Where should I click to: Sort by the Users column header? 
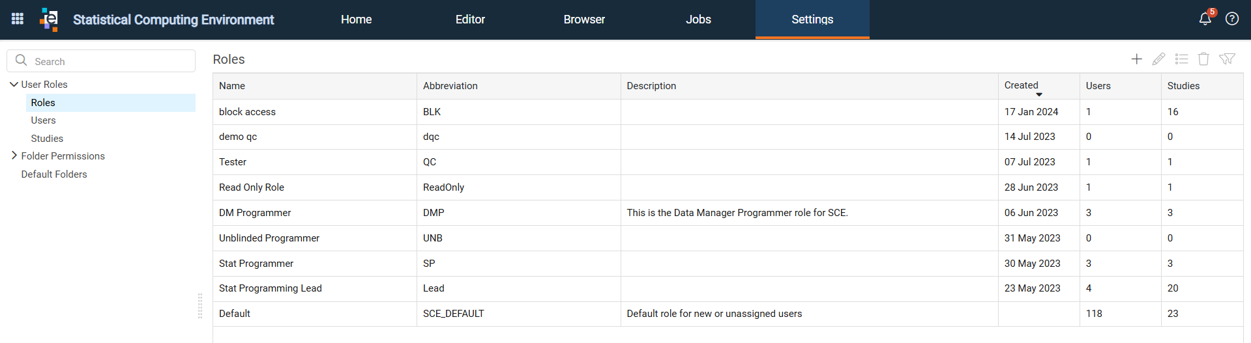pyautogui.click(x=1121, y=86)
